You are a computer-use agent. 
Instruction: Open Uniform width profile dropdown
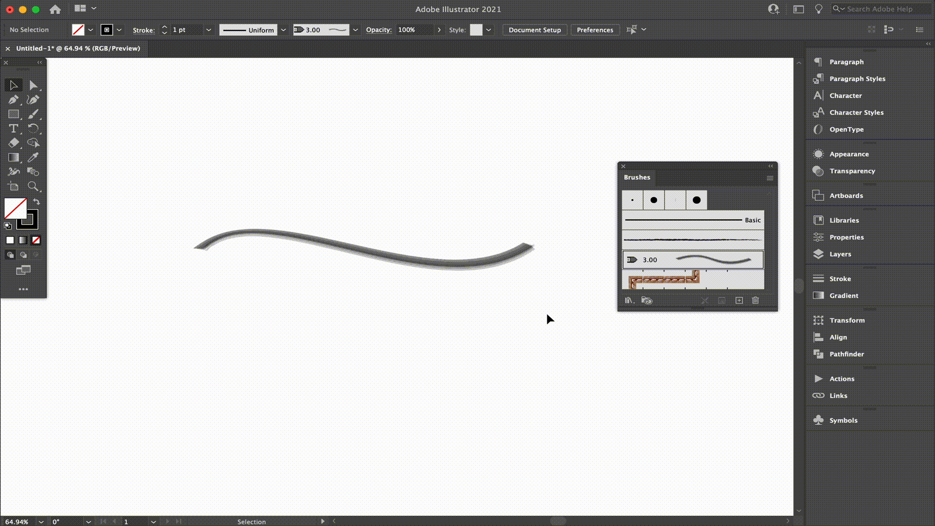tap(283, 30)
